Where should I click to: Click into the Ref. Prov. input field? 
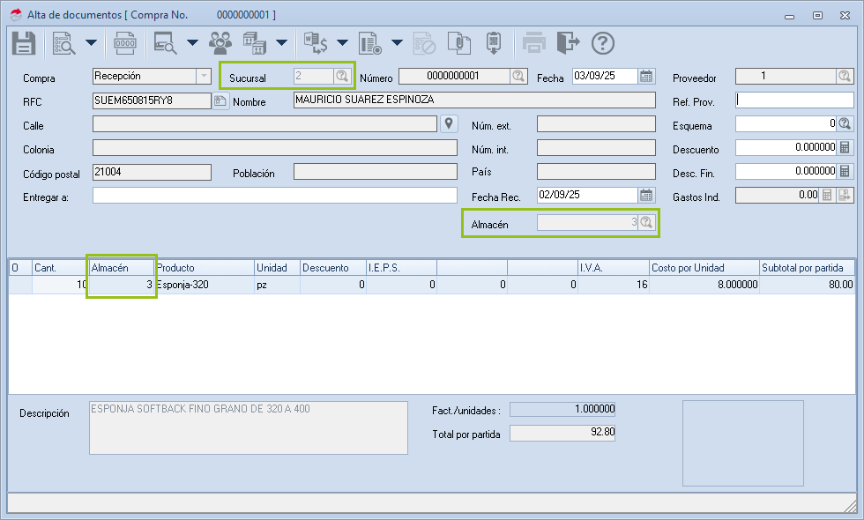click(793, 100)
